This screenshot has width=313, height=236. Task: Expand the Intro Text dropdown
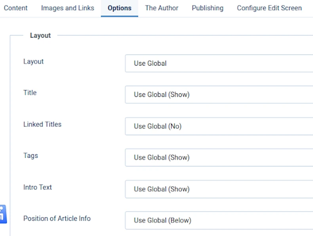[219, 189]
